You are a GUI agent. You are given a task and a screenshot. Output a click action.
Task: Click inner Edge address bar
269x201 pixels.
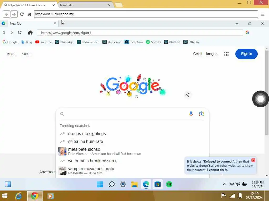(x=140, y=33)
